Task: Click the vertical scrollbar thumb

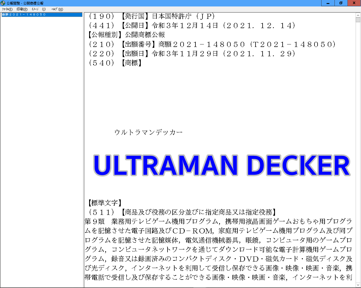Action: pyautogui.click(x=358, y=20)
